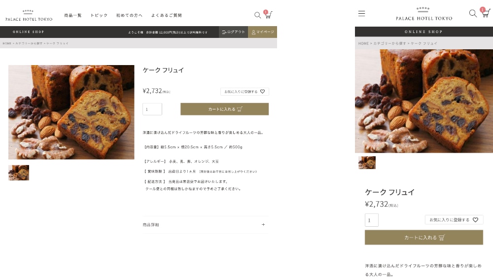
Task: Click the ログアウト button
Action: pyautogui.click(x=233, y=32)
